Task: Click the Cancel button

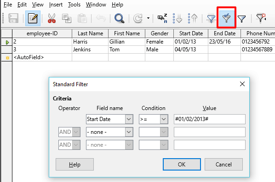Action: pos(223,164)
